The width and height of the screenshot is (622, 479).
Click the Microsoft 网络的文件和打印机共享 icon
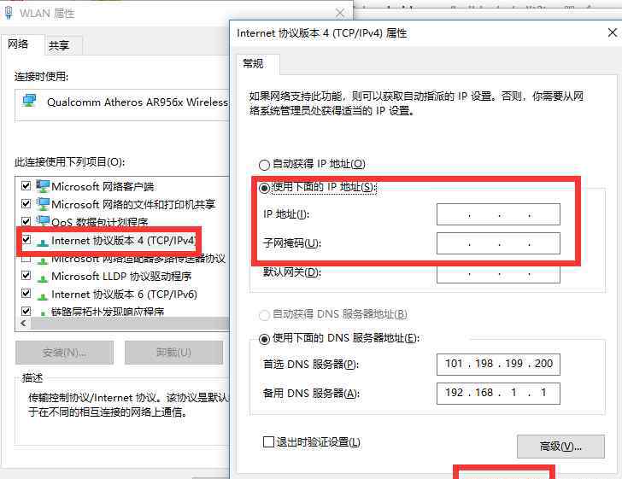[x=43, y=204]
